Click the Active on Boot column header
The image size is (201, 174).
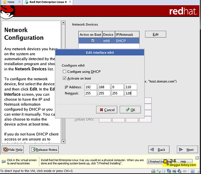90,34
